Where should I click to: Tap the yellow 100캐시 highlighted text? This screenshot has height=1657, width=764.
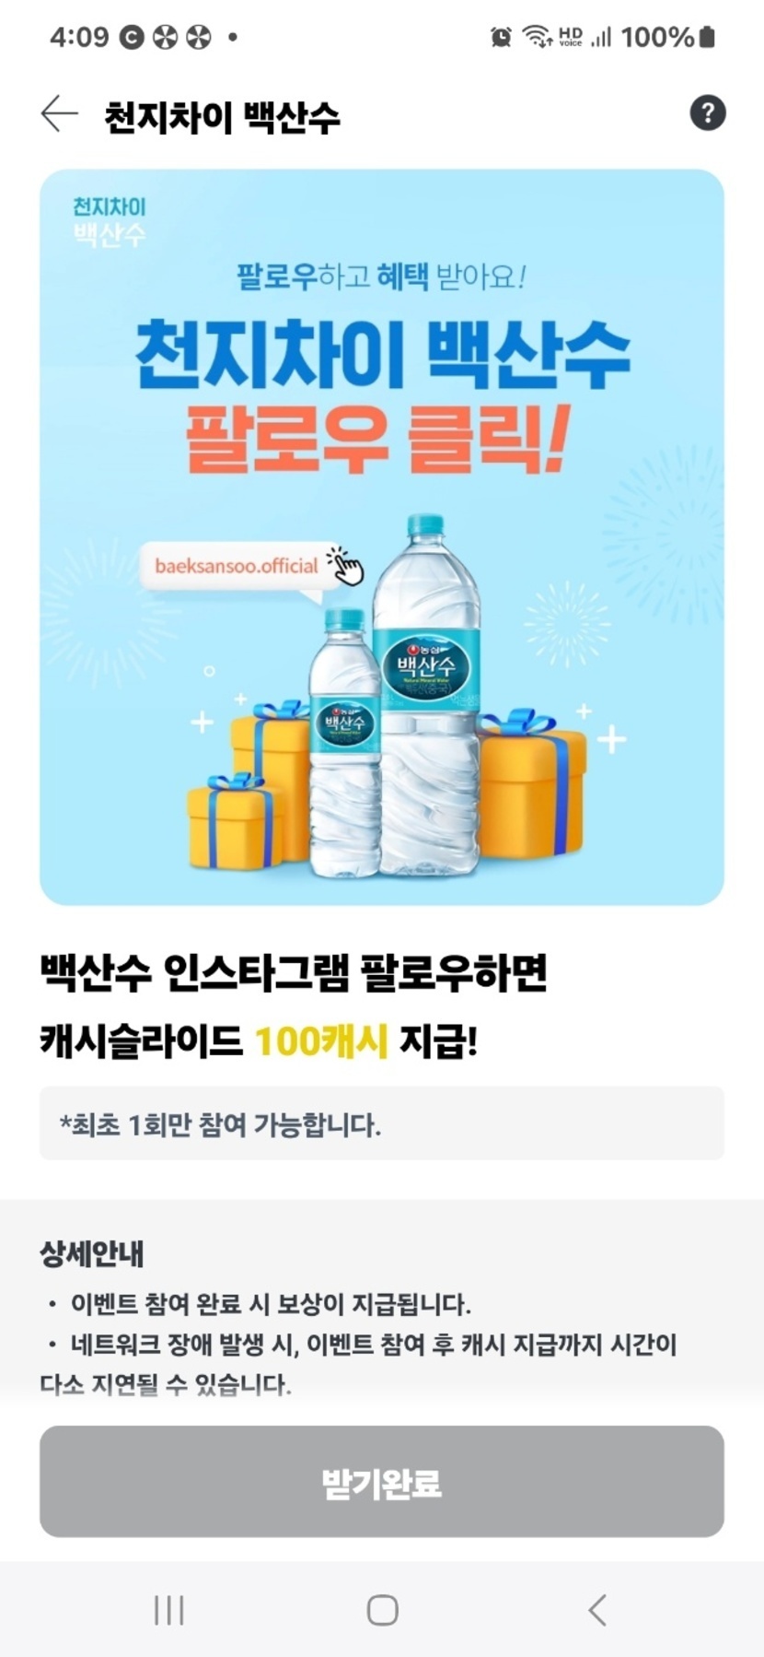point(321,1041)
